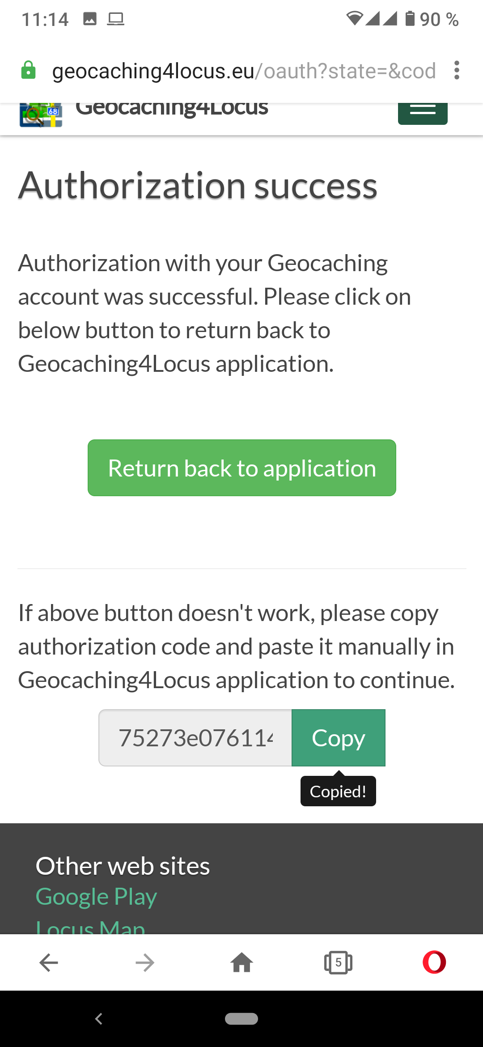Tap the green padlock security icon
The width and height of the screenshot is (483, 1047).
pyautogui.click(x=29, y=70)
